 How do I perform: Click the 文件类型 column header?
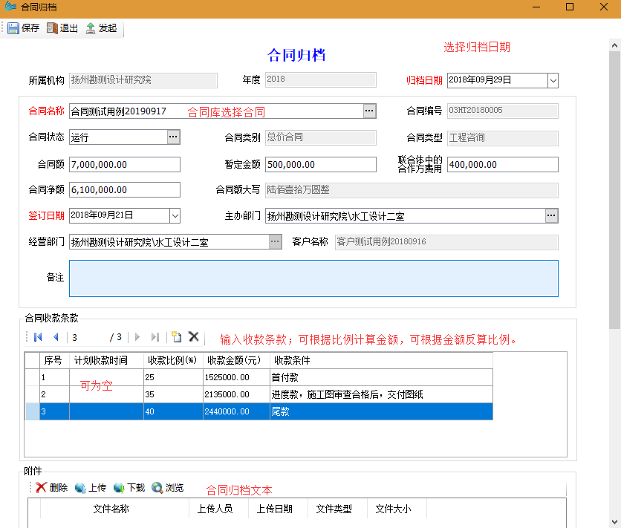pyautogui.click(x=337, y=509)
